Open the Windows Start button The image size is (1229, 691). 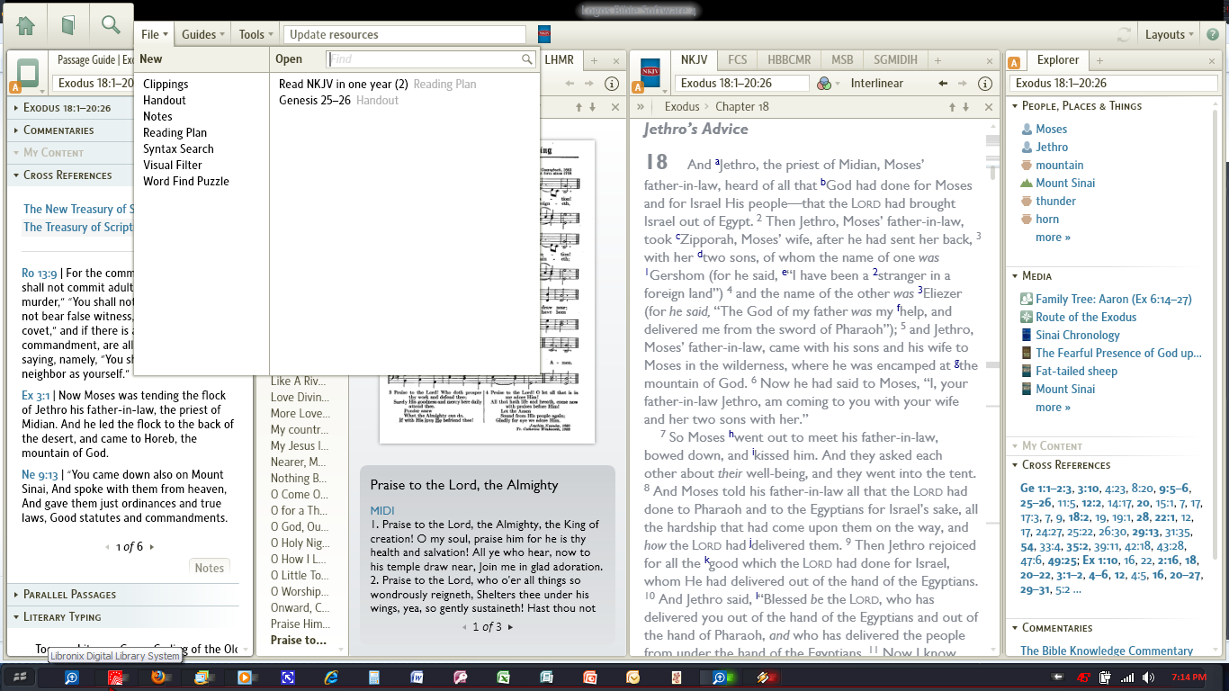(x=20, y=678)
